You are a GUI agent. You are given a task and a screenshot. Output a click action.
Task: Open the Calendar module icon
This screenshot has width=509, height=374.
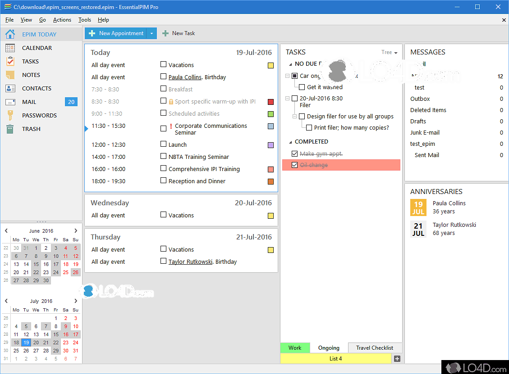[x=10, y=48]
